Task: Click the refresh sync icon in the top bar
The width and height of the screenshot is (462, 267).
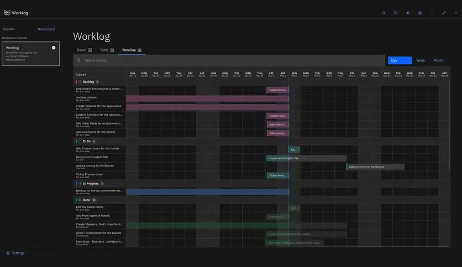Action: (x=396, y=13)
